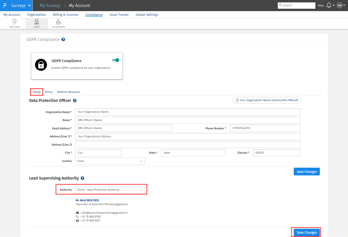
Task: Click the Organization Name input field
Action: [188, 112]
